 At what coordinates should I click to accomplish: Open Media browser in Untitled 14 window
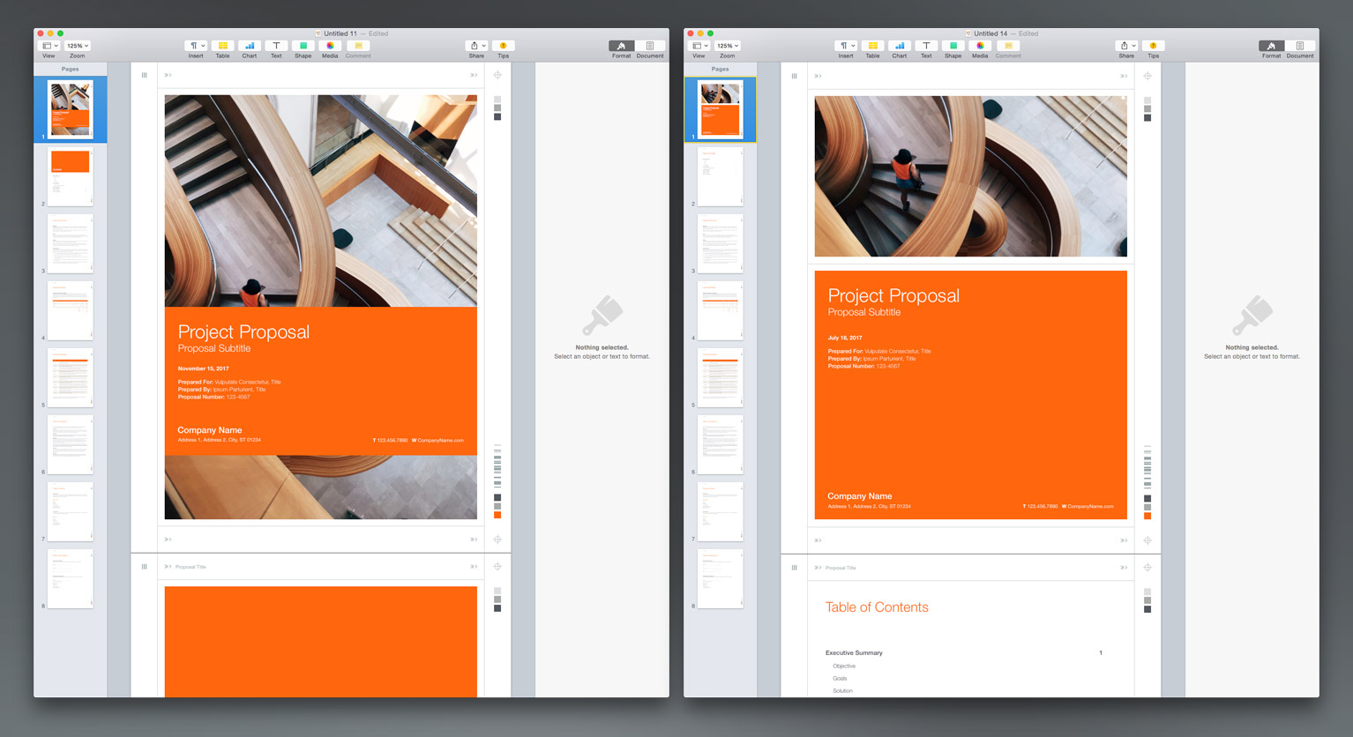pyautogui.click(x=980, y=46)
